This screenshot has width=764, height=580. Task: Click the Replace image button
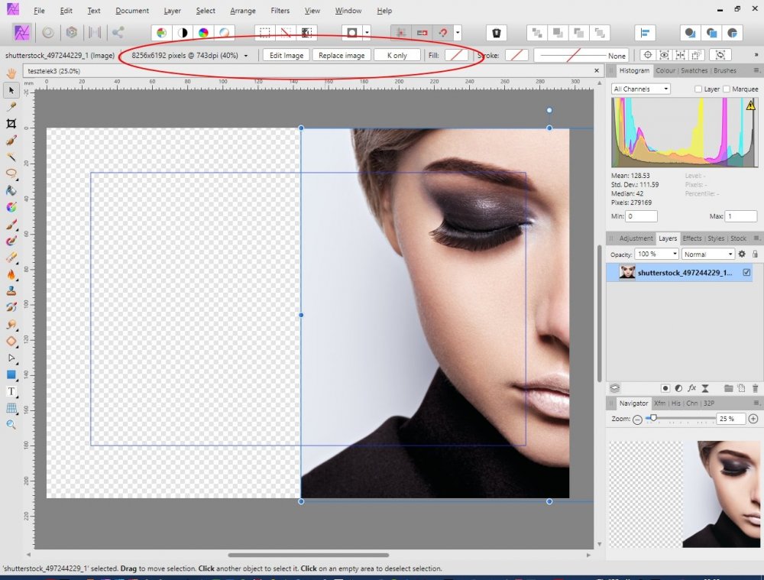[342, 55]
